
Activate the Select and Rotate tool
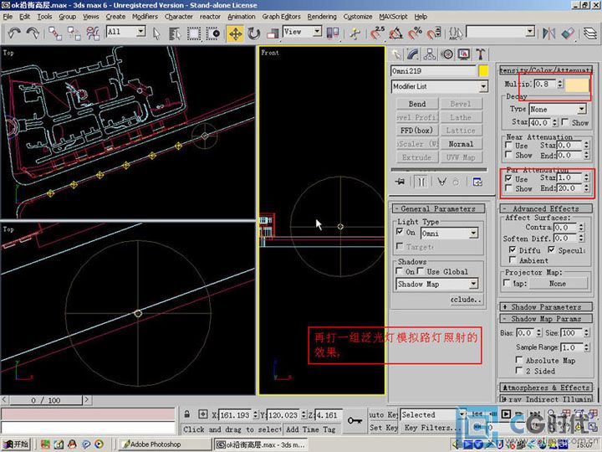tap(254, 33)
